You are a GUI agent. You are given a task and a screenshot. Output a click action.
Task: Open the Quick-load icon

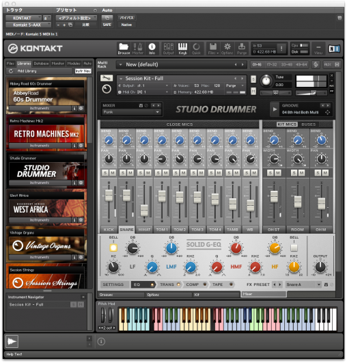[x=196, y=49]
